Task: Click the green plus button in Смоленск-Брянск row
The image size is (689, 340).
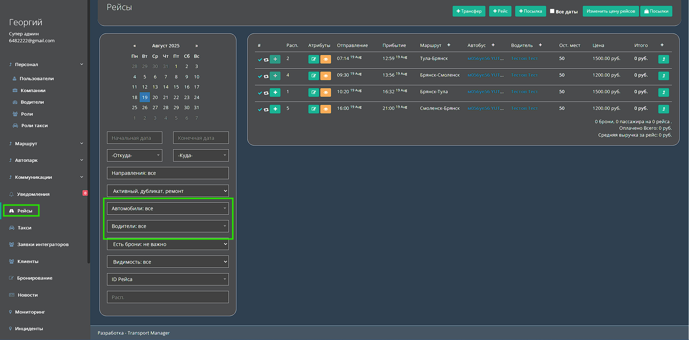Action: 275,109
